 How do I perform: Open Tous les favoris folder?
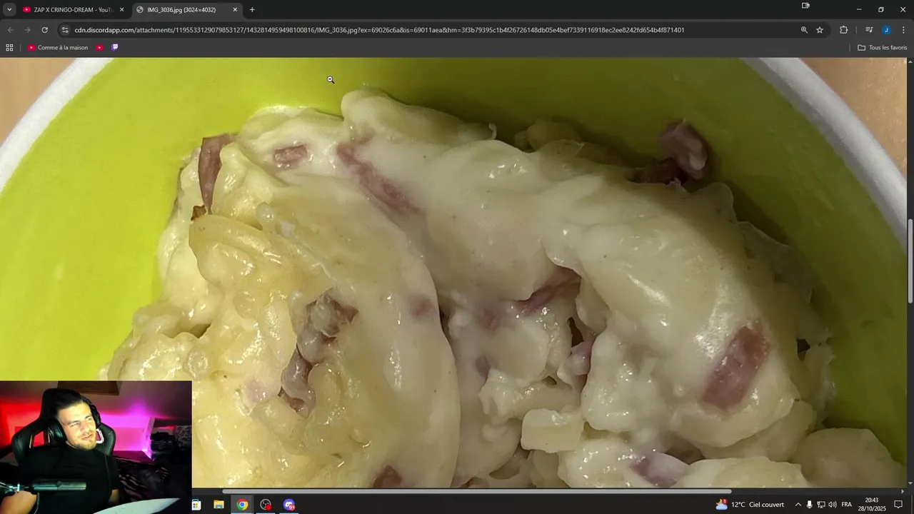click(882, 48)
